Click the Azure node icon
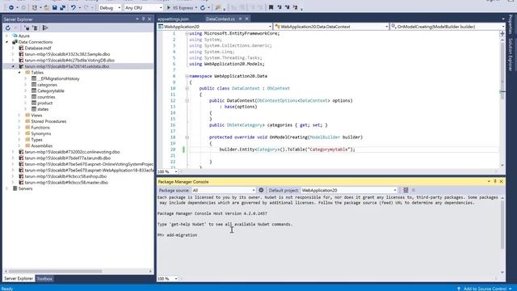517x291 pixels. 15,36
